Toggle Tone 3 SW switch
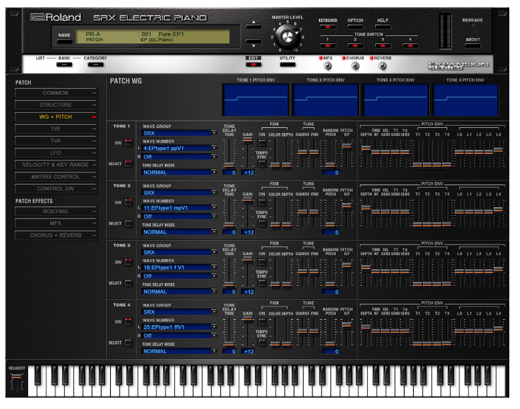The image size is (520, 409). pyautogui.click(x=128, y=262)
